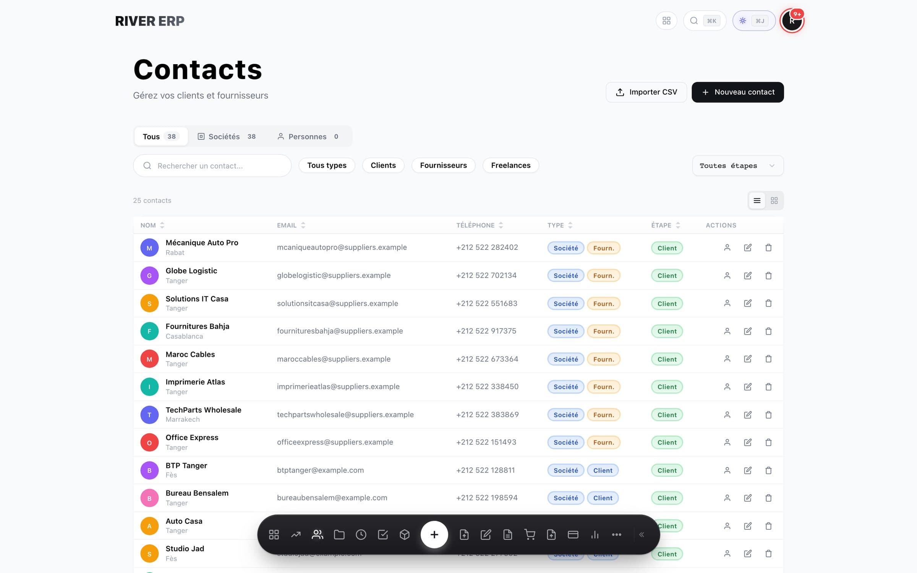Viewport: 917px width, 573px height.
Task: Select the Sociétés tab
Action: coord(227,136)
